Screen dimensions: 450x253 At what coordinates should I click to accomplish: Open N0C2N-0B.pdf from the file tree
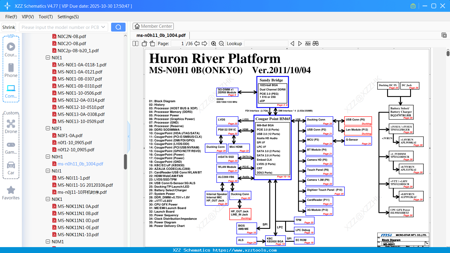(x=72, y=37)
